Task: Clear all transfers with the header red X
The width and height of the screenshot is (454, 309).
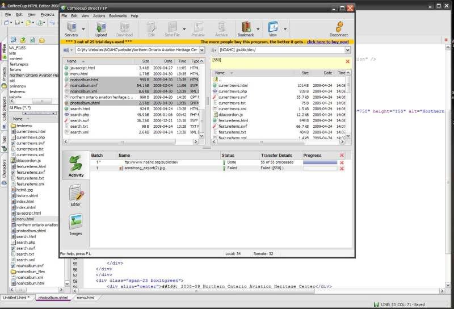Action: [342, 156]
